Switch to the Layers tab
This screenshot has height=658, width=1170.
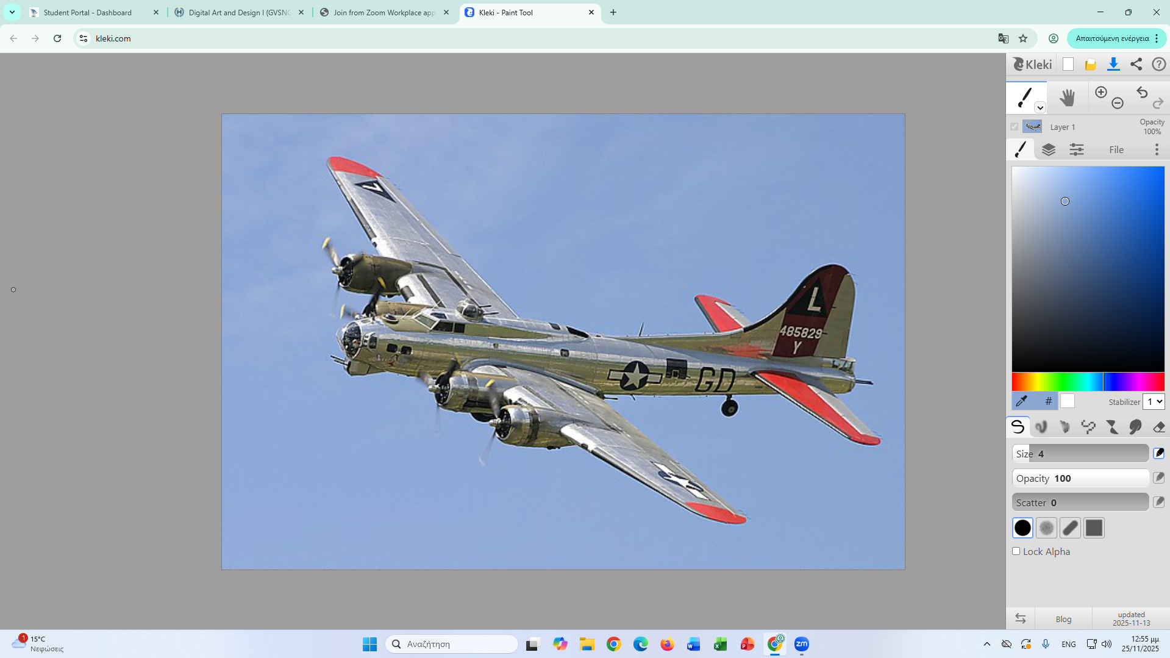pos(1048,150)
